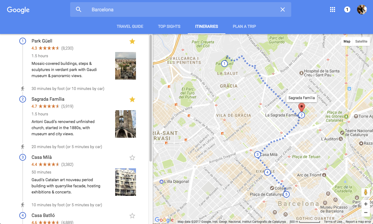
Task: Click the Teatre Nacional de Catalunya icon
Action: pos(342,133)
